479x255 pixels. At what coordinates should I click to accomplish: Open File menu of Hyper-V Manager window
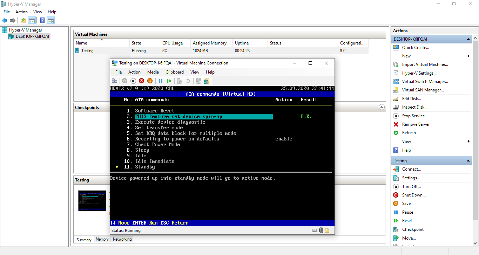[7, 12]
